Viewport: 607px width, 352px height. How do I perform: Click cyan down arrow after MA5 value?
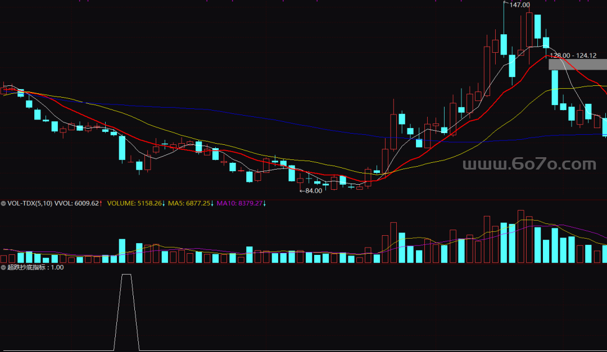(212, 203)
